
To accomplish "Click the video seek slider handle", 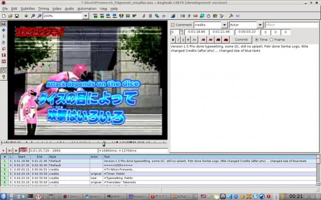I will [x=104, y=144].
